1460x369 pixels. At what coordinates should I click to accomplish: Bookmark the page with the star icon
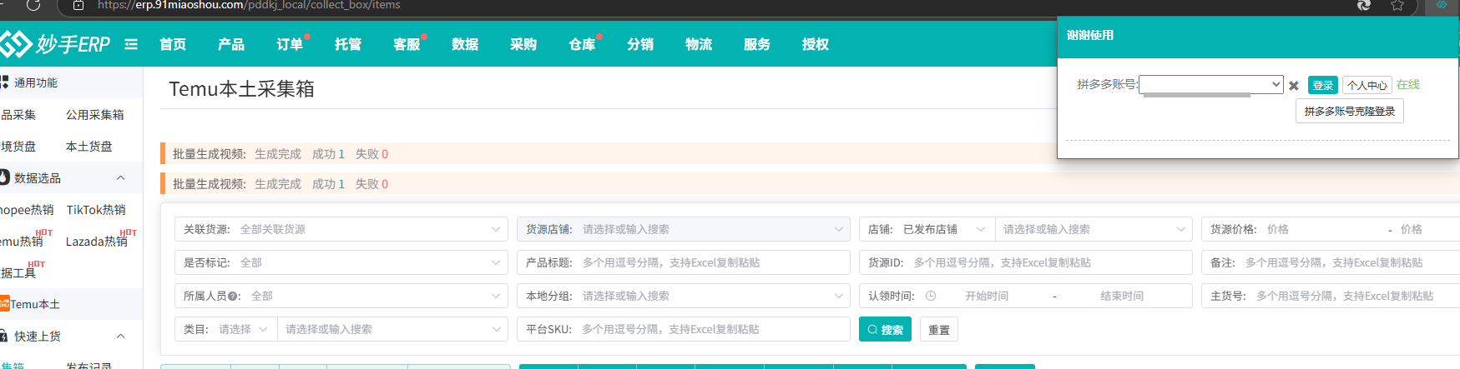tap(1397, 5)
